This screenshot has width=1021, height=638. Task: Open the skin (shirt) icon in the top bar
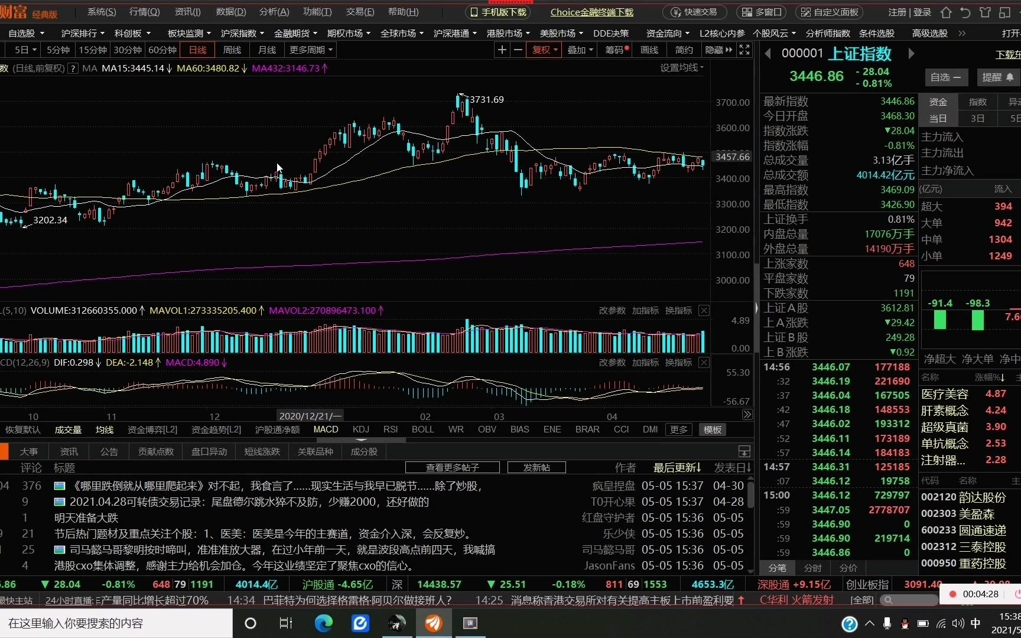pos(985,12)
